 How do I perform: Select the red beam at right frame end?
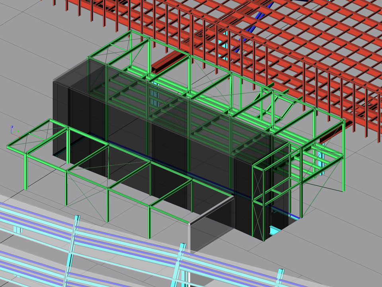(x=331, y=136)
